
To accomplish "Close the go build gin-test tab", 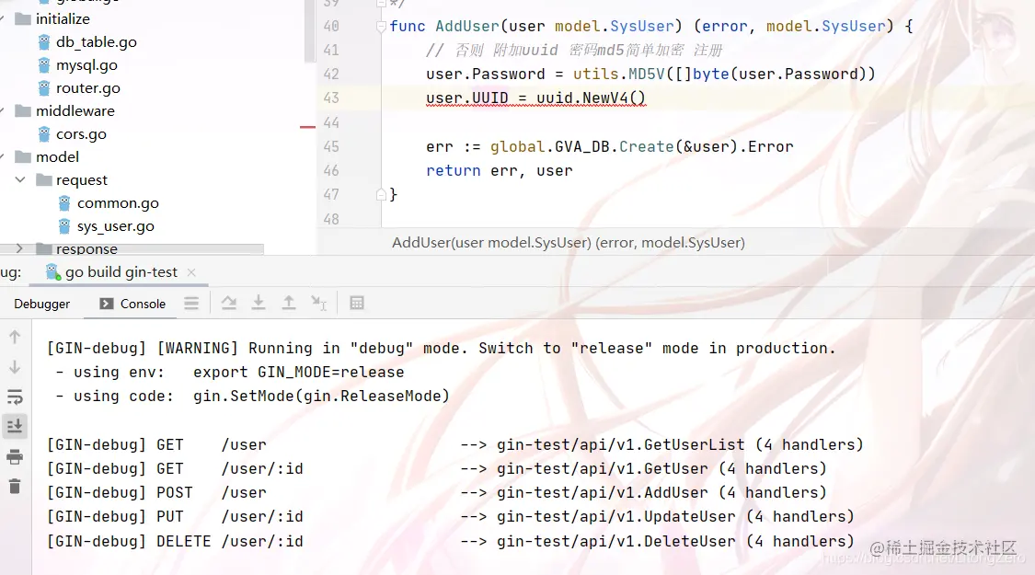I will [x=191, y=272].
